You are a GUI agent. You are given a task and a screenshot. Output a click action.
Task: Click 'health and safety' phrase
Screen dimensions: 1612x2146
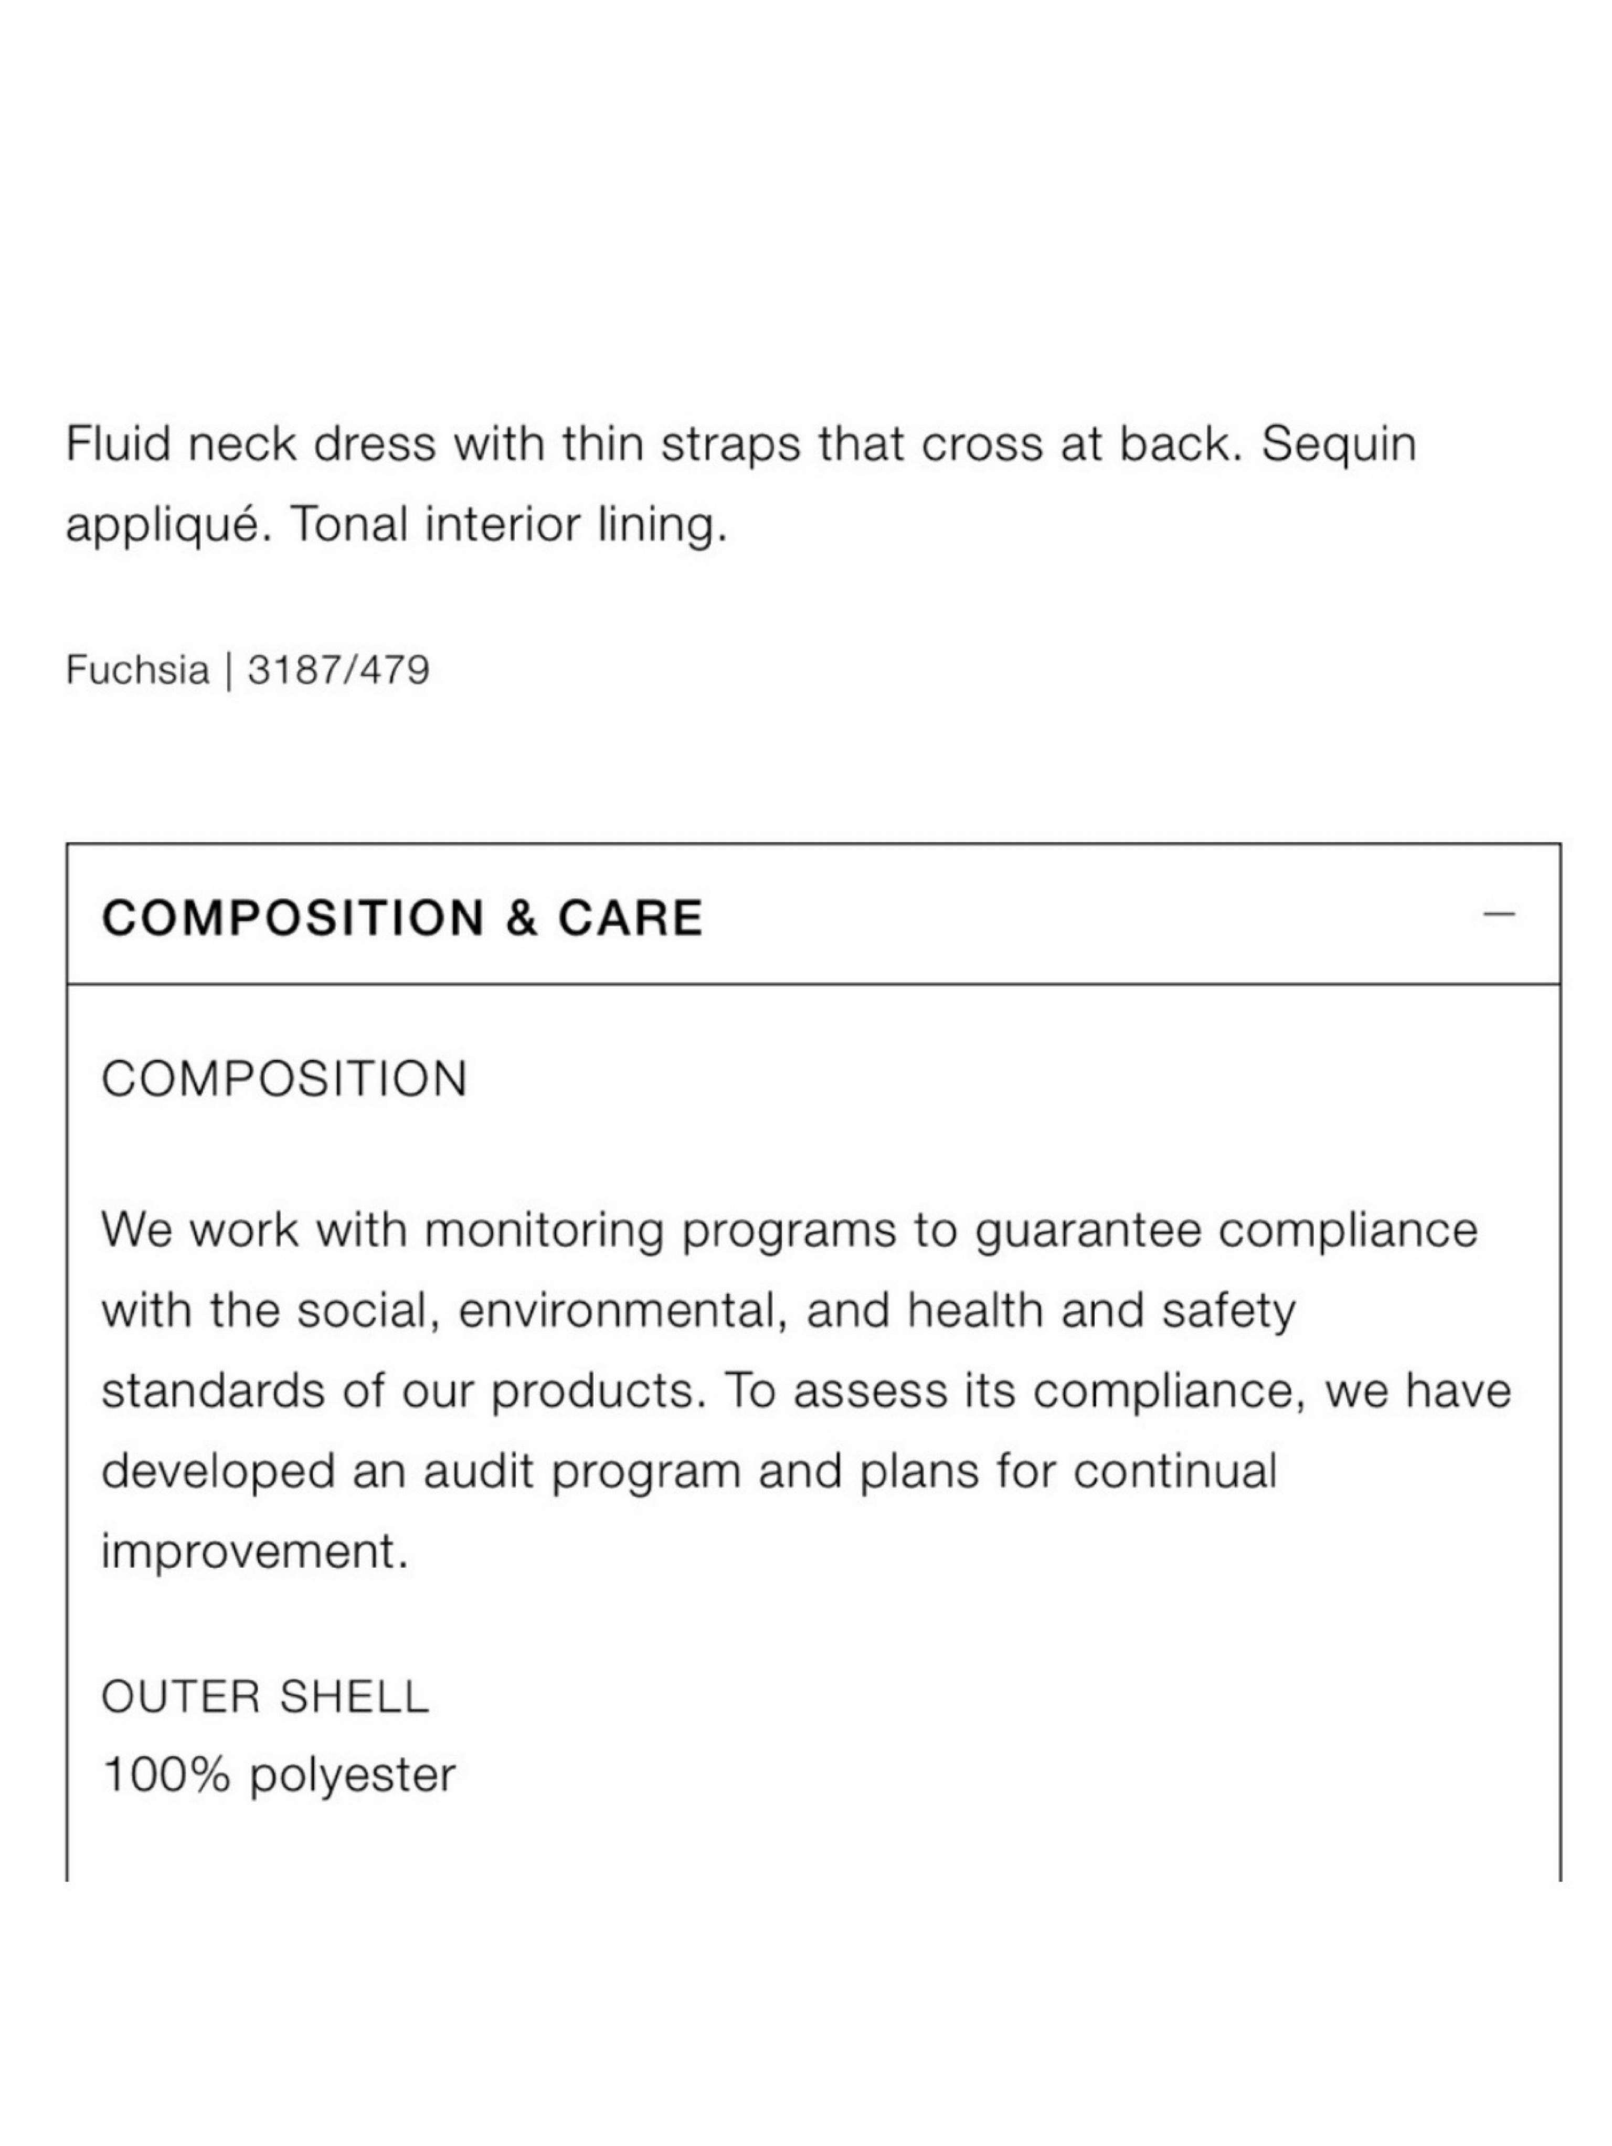coord(1102,1312)
